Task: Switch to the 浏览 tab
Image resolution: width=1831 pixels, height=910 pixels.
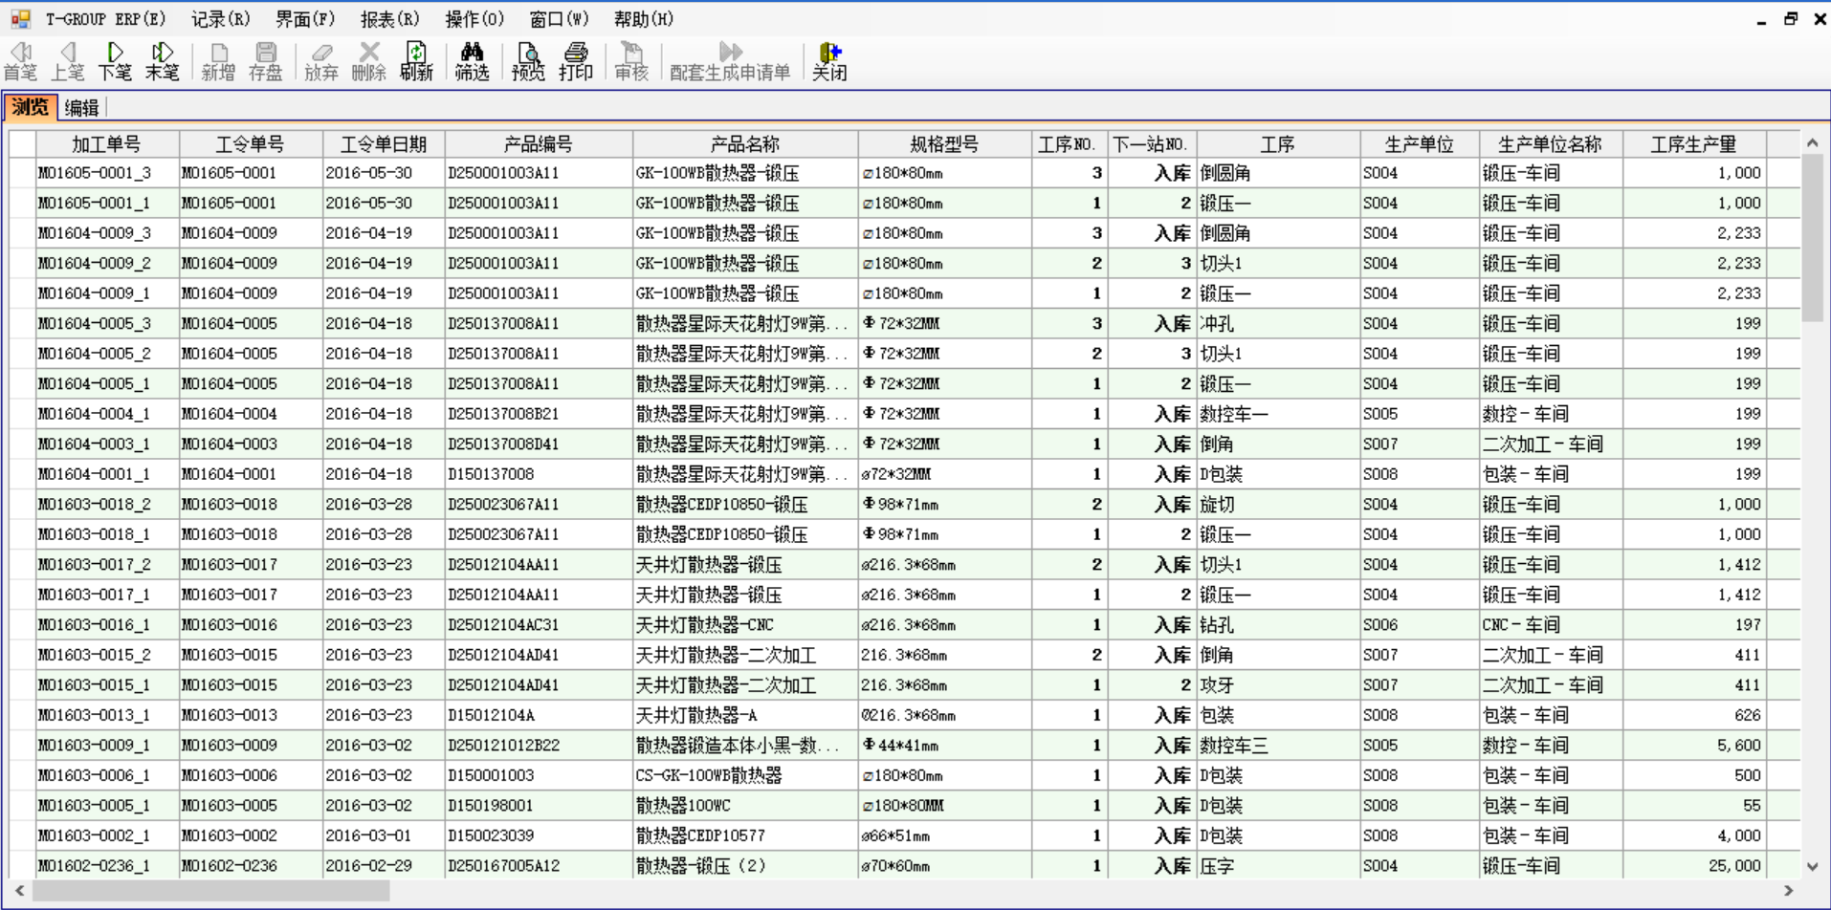Action: pos(31,107)
